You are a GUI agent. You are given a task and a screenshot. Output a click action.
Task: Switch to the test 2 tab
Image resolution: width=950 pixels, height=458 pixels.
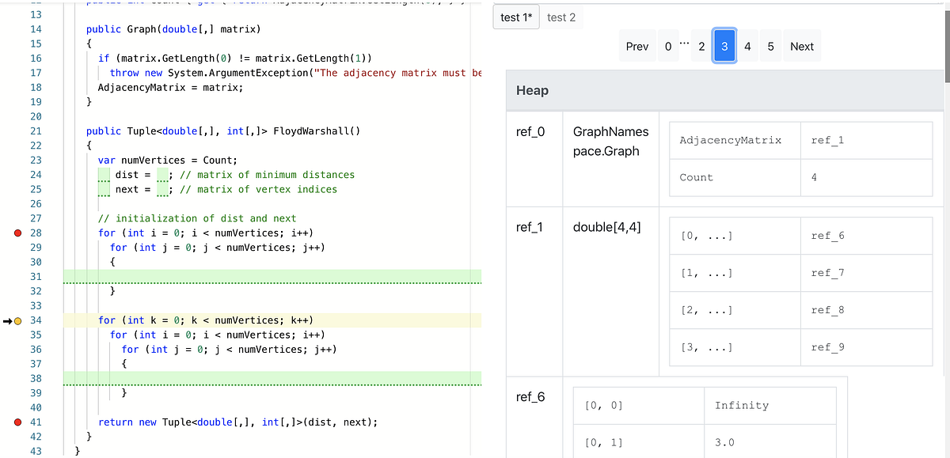click(562, 17)
